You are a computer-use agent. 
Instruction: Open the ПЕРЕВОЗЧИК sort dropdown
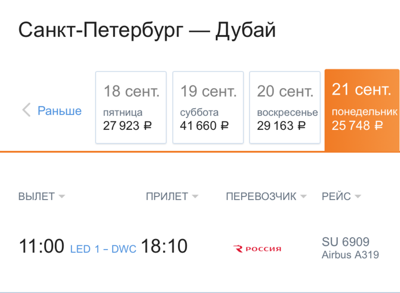click(x=266, y=196)
